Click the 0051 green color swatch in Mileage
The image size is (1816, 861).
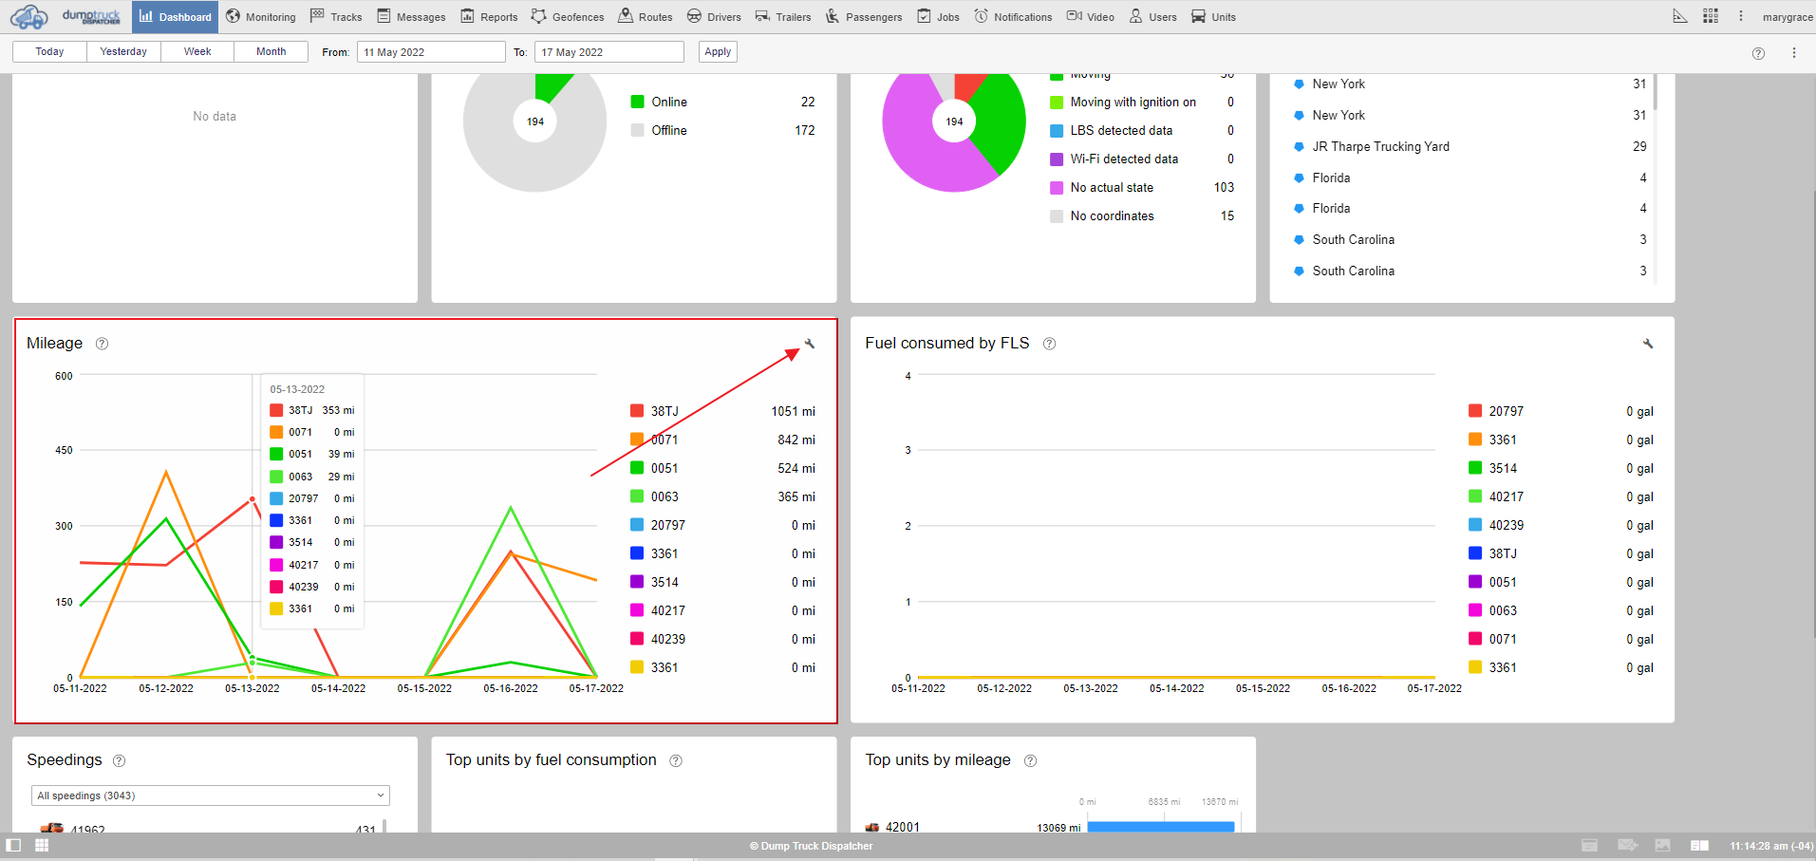(x=637, y=468)
